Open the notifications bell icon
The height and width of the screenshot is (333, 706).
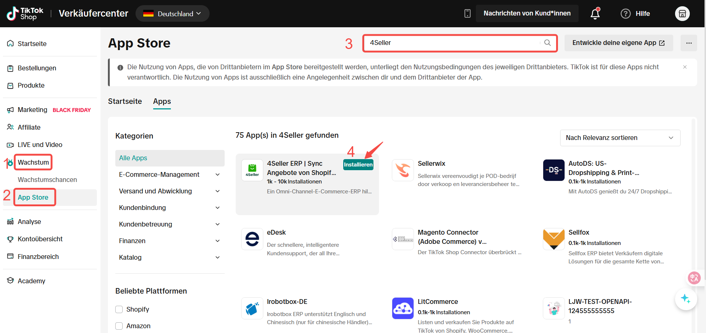point(595,14)
